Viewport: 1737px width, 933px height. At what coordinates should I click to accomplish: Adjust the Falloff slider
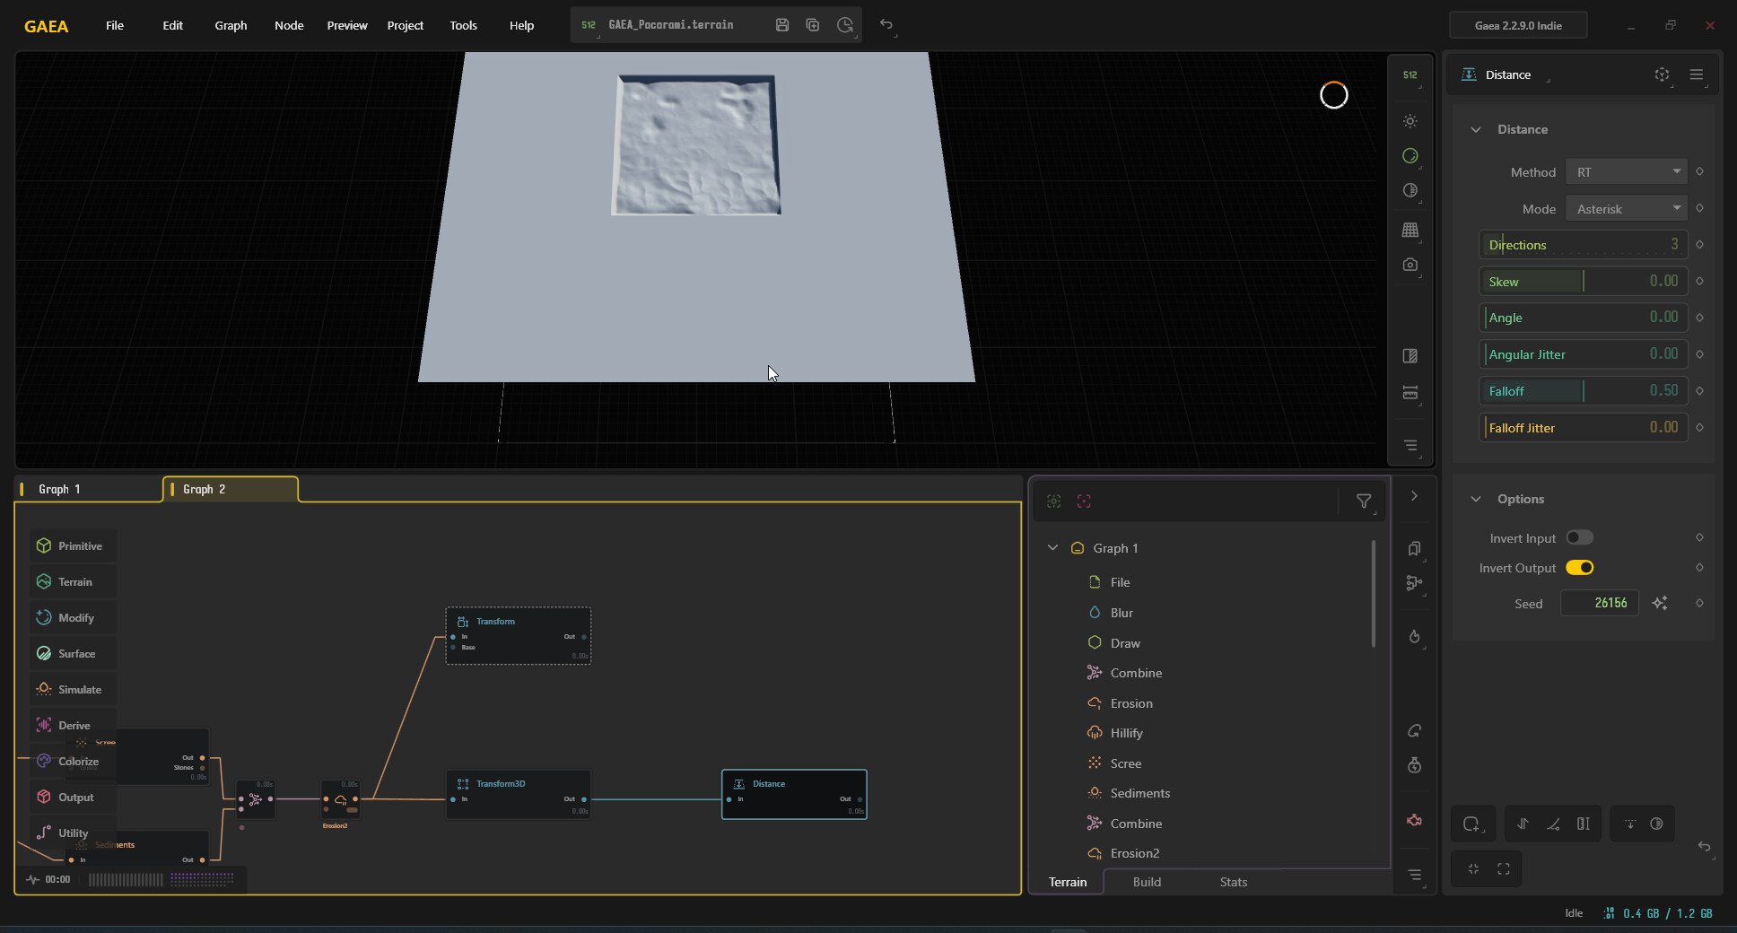(1584, 390)
